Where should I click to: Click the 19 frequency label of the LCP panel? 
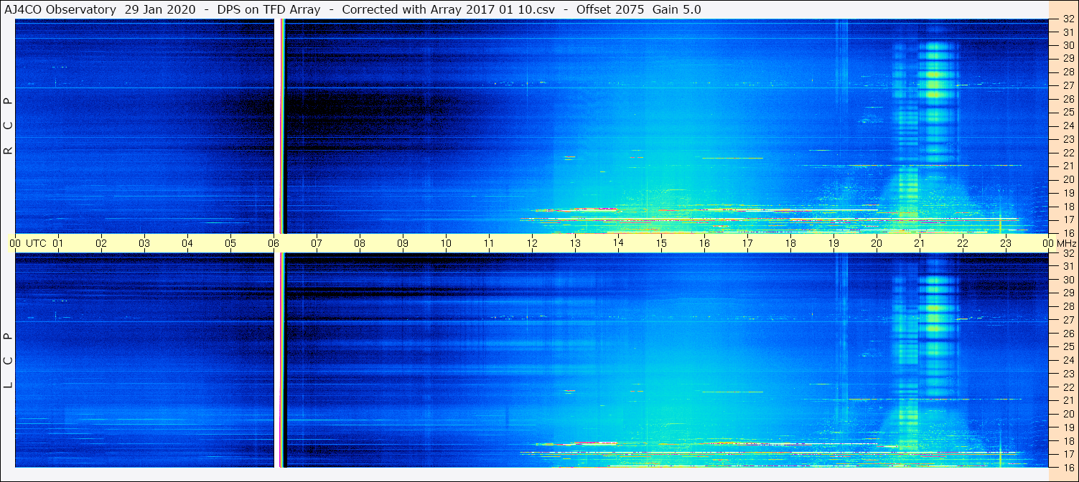click(x=1068, y=427)
